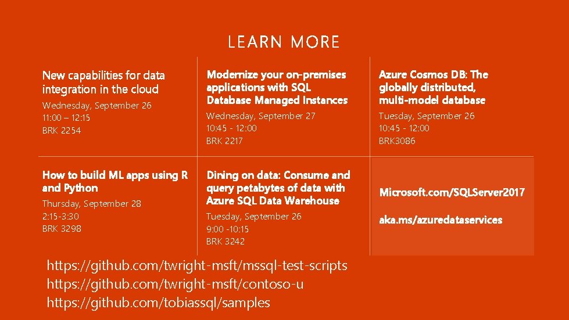
Task: Click the 9:00 -10:15 time text
Action: pyautogui.click(x=227, y=229)
